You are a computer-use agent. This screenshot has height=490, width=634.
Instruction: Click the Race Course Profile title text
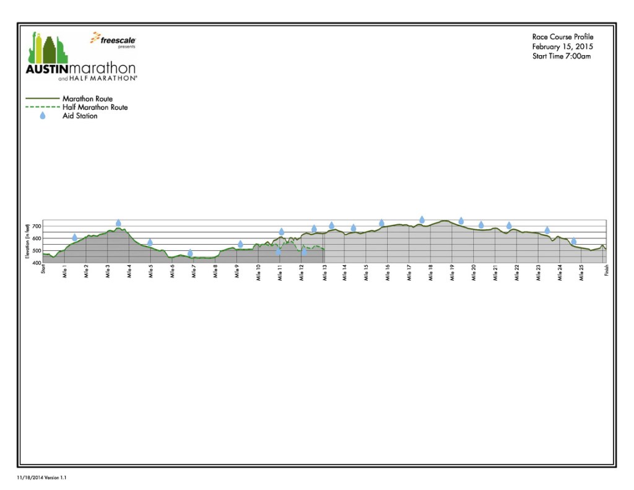[x=562, y=37]
